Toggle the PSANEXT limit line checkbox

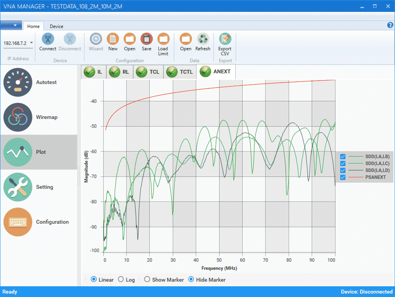click(343, 177)
